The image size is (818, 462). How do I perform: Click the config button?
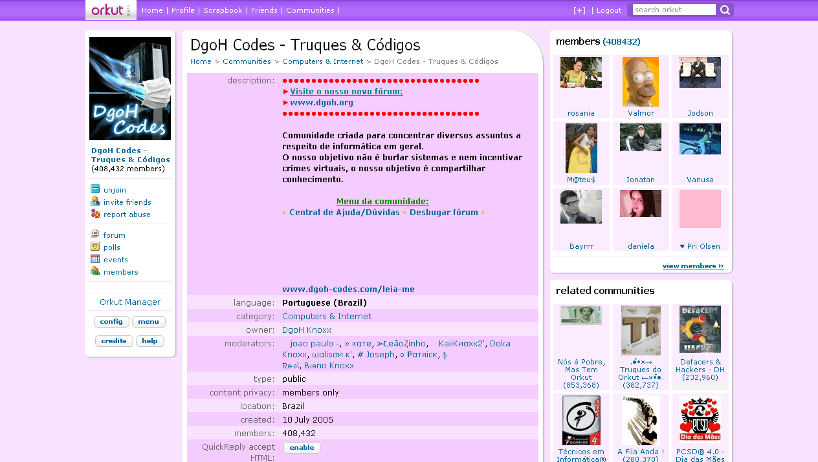[111, 322]
